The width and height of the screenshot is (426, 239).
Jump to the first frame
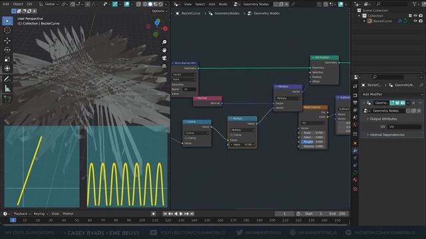165,214
